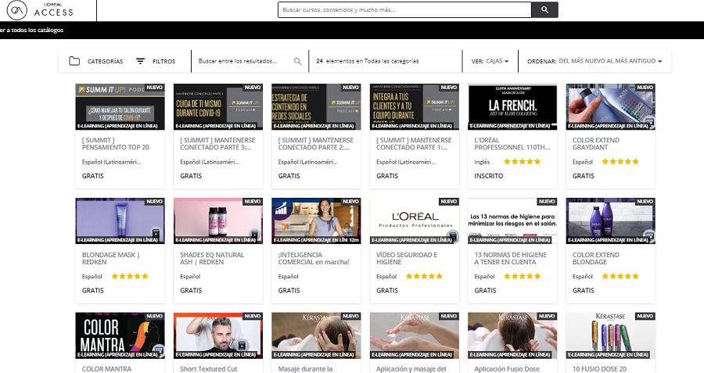The image size is (704, 373).
Task: Click the bookmark icon on the Shades EQ Natural Ash thumbnail
Action: [x=254, y=233]
